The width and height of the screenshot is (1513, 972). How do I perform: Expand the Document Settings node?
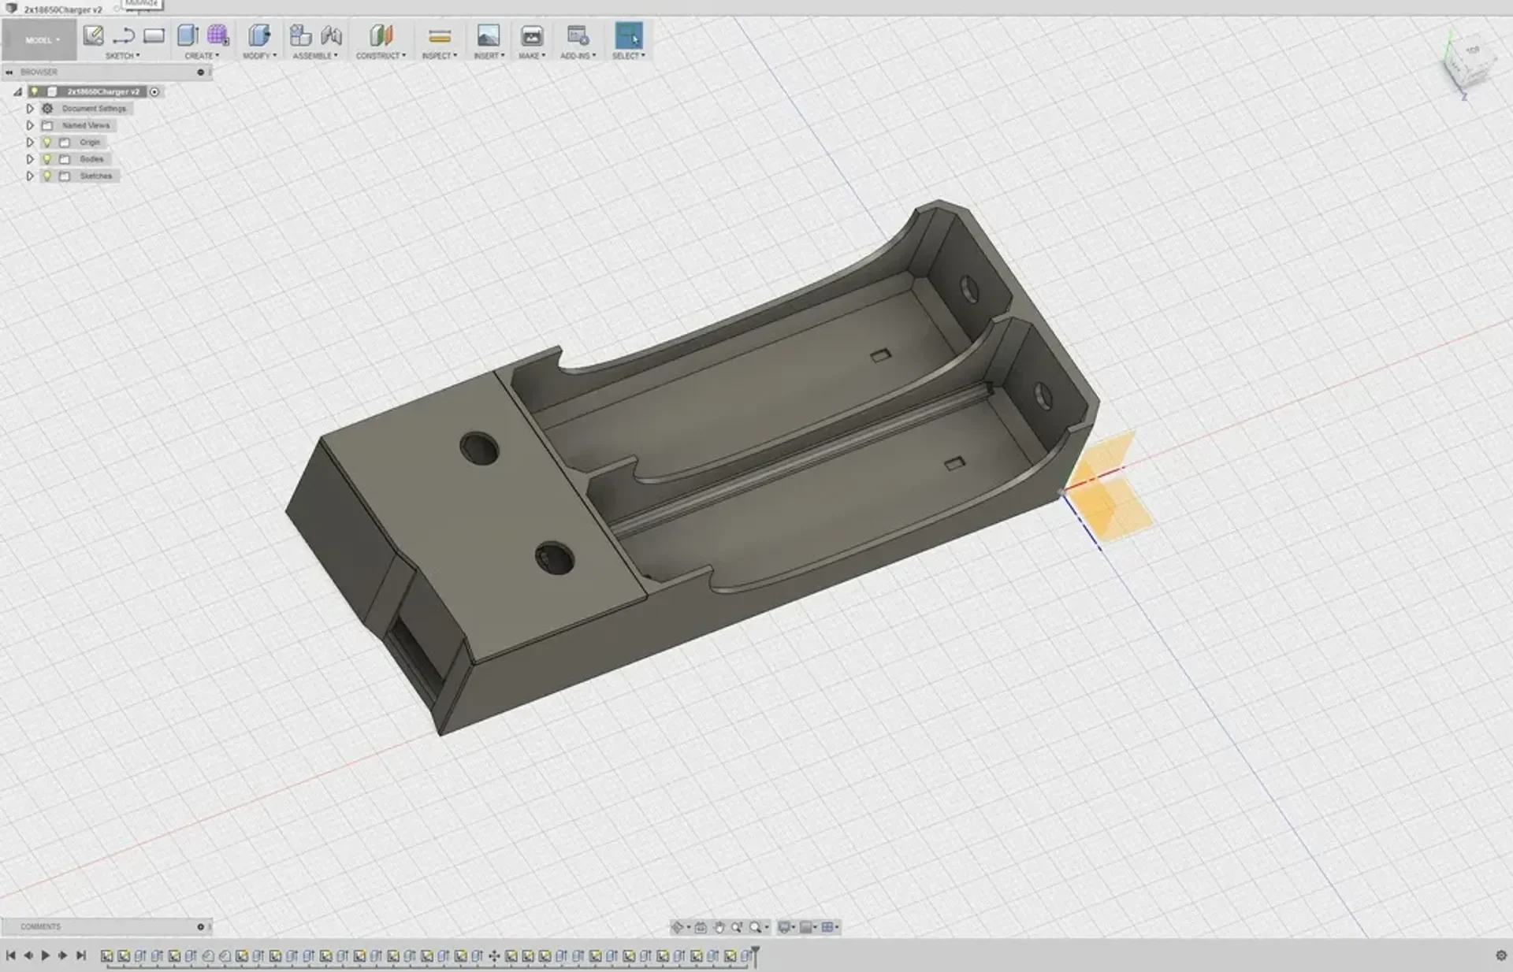(x=30, y=109)
